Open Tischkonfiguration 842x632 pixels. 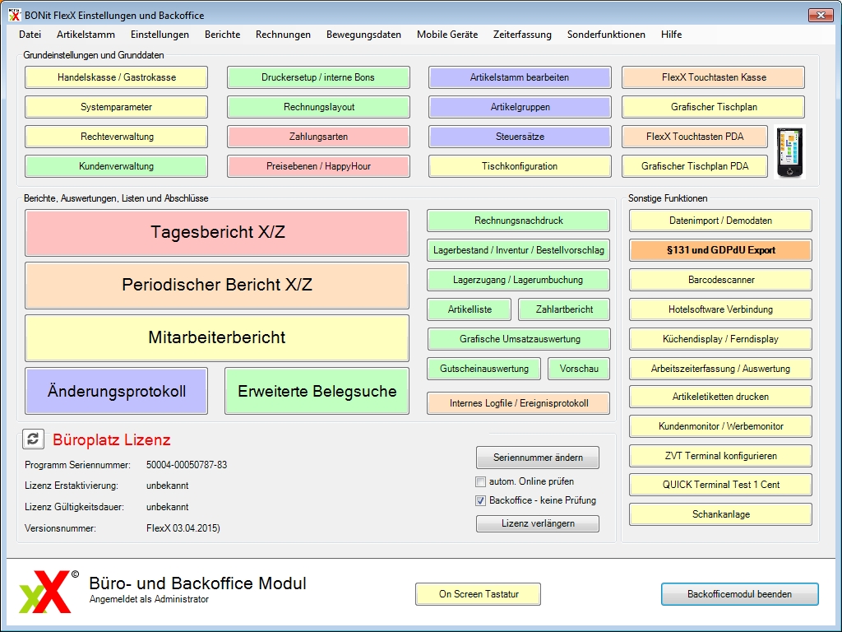point(520,166)
